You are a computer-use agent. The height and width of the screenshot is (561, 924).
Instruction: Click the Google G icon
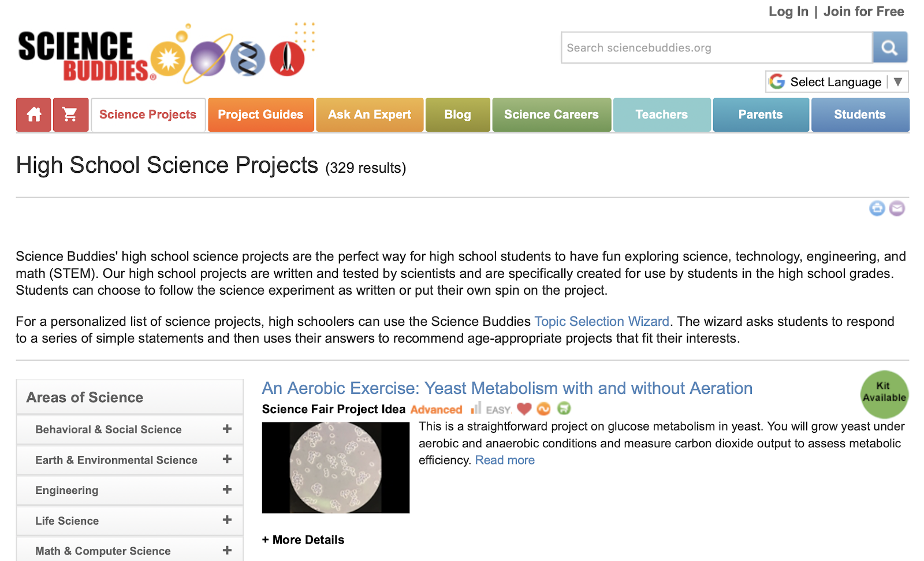777,81
